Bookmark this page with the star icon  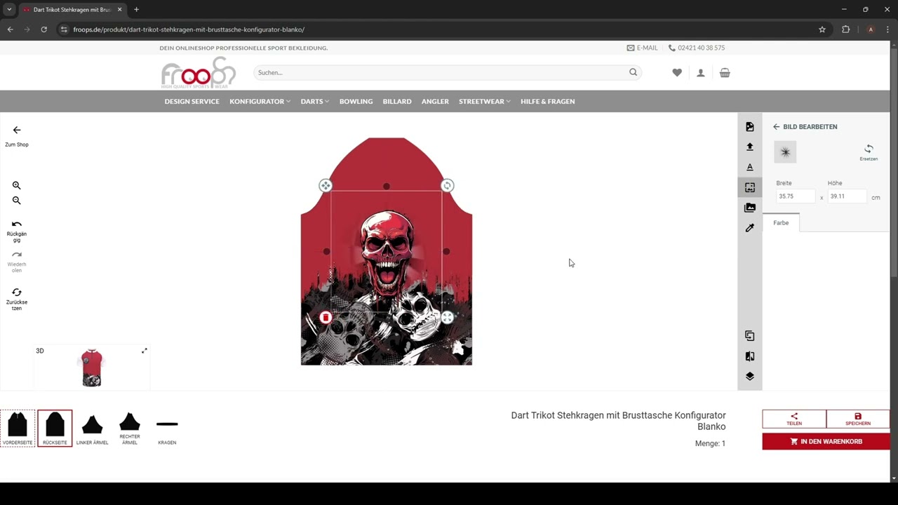[x=822, y=29]
